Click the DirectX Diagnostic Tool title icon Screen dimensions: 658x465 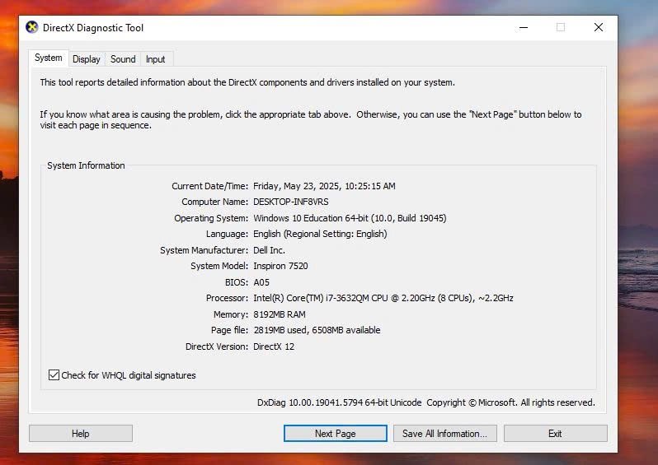tap(32, 27)
